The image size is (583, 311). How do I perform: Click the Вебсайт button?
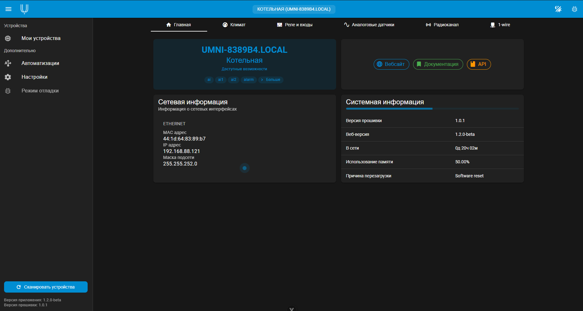point(391,64)
